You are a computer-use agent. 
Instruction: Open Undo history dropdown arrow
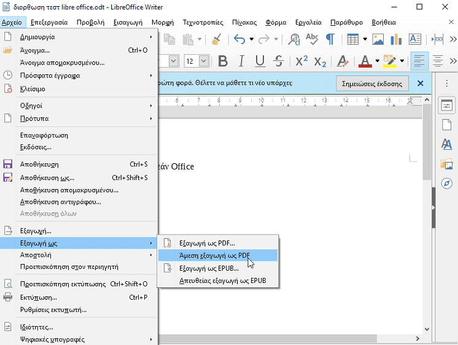[x=251, y=39]
